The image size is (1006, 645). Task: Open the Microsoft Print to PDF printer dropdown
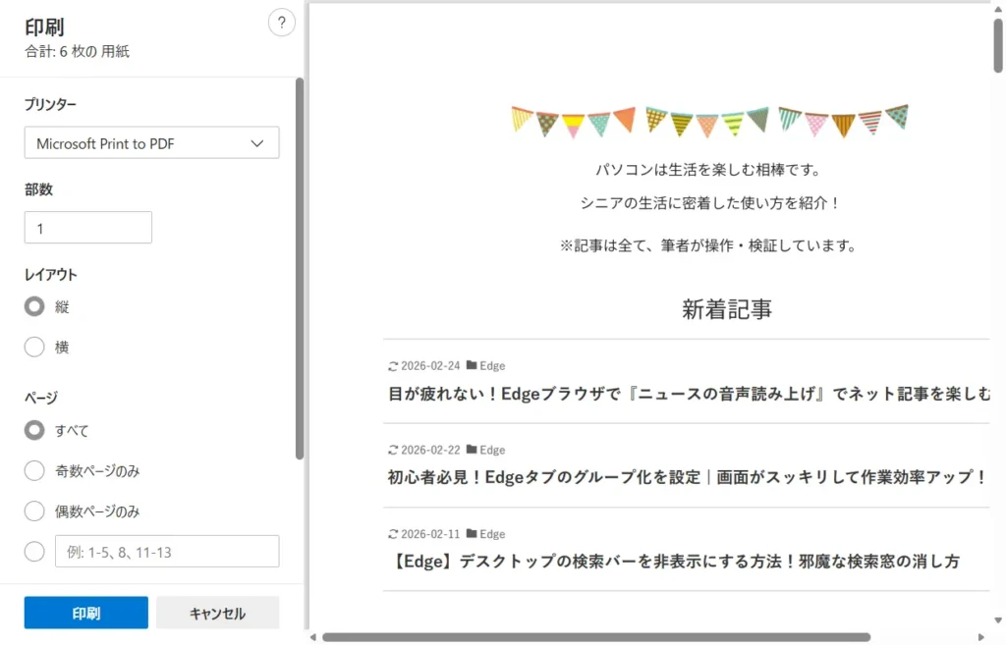point(151,143)
